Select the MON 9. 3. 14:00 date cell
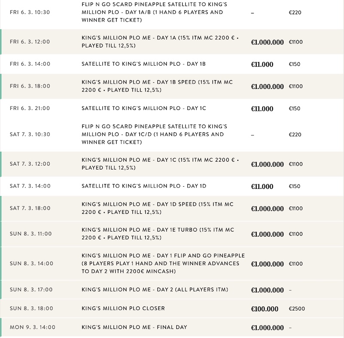The height and width of the screenshot is (338, 344). pyautogui.click(x=33, y=327)
